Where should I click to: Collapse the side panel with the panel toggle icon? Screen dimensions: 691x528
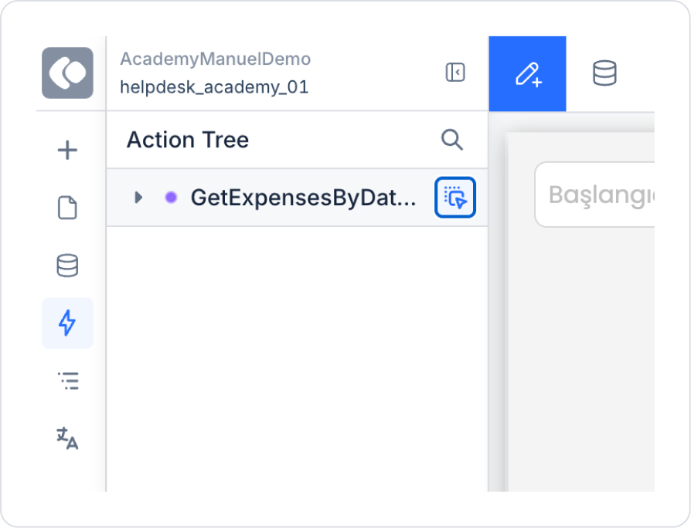point(455,72)
